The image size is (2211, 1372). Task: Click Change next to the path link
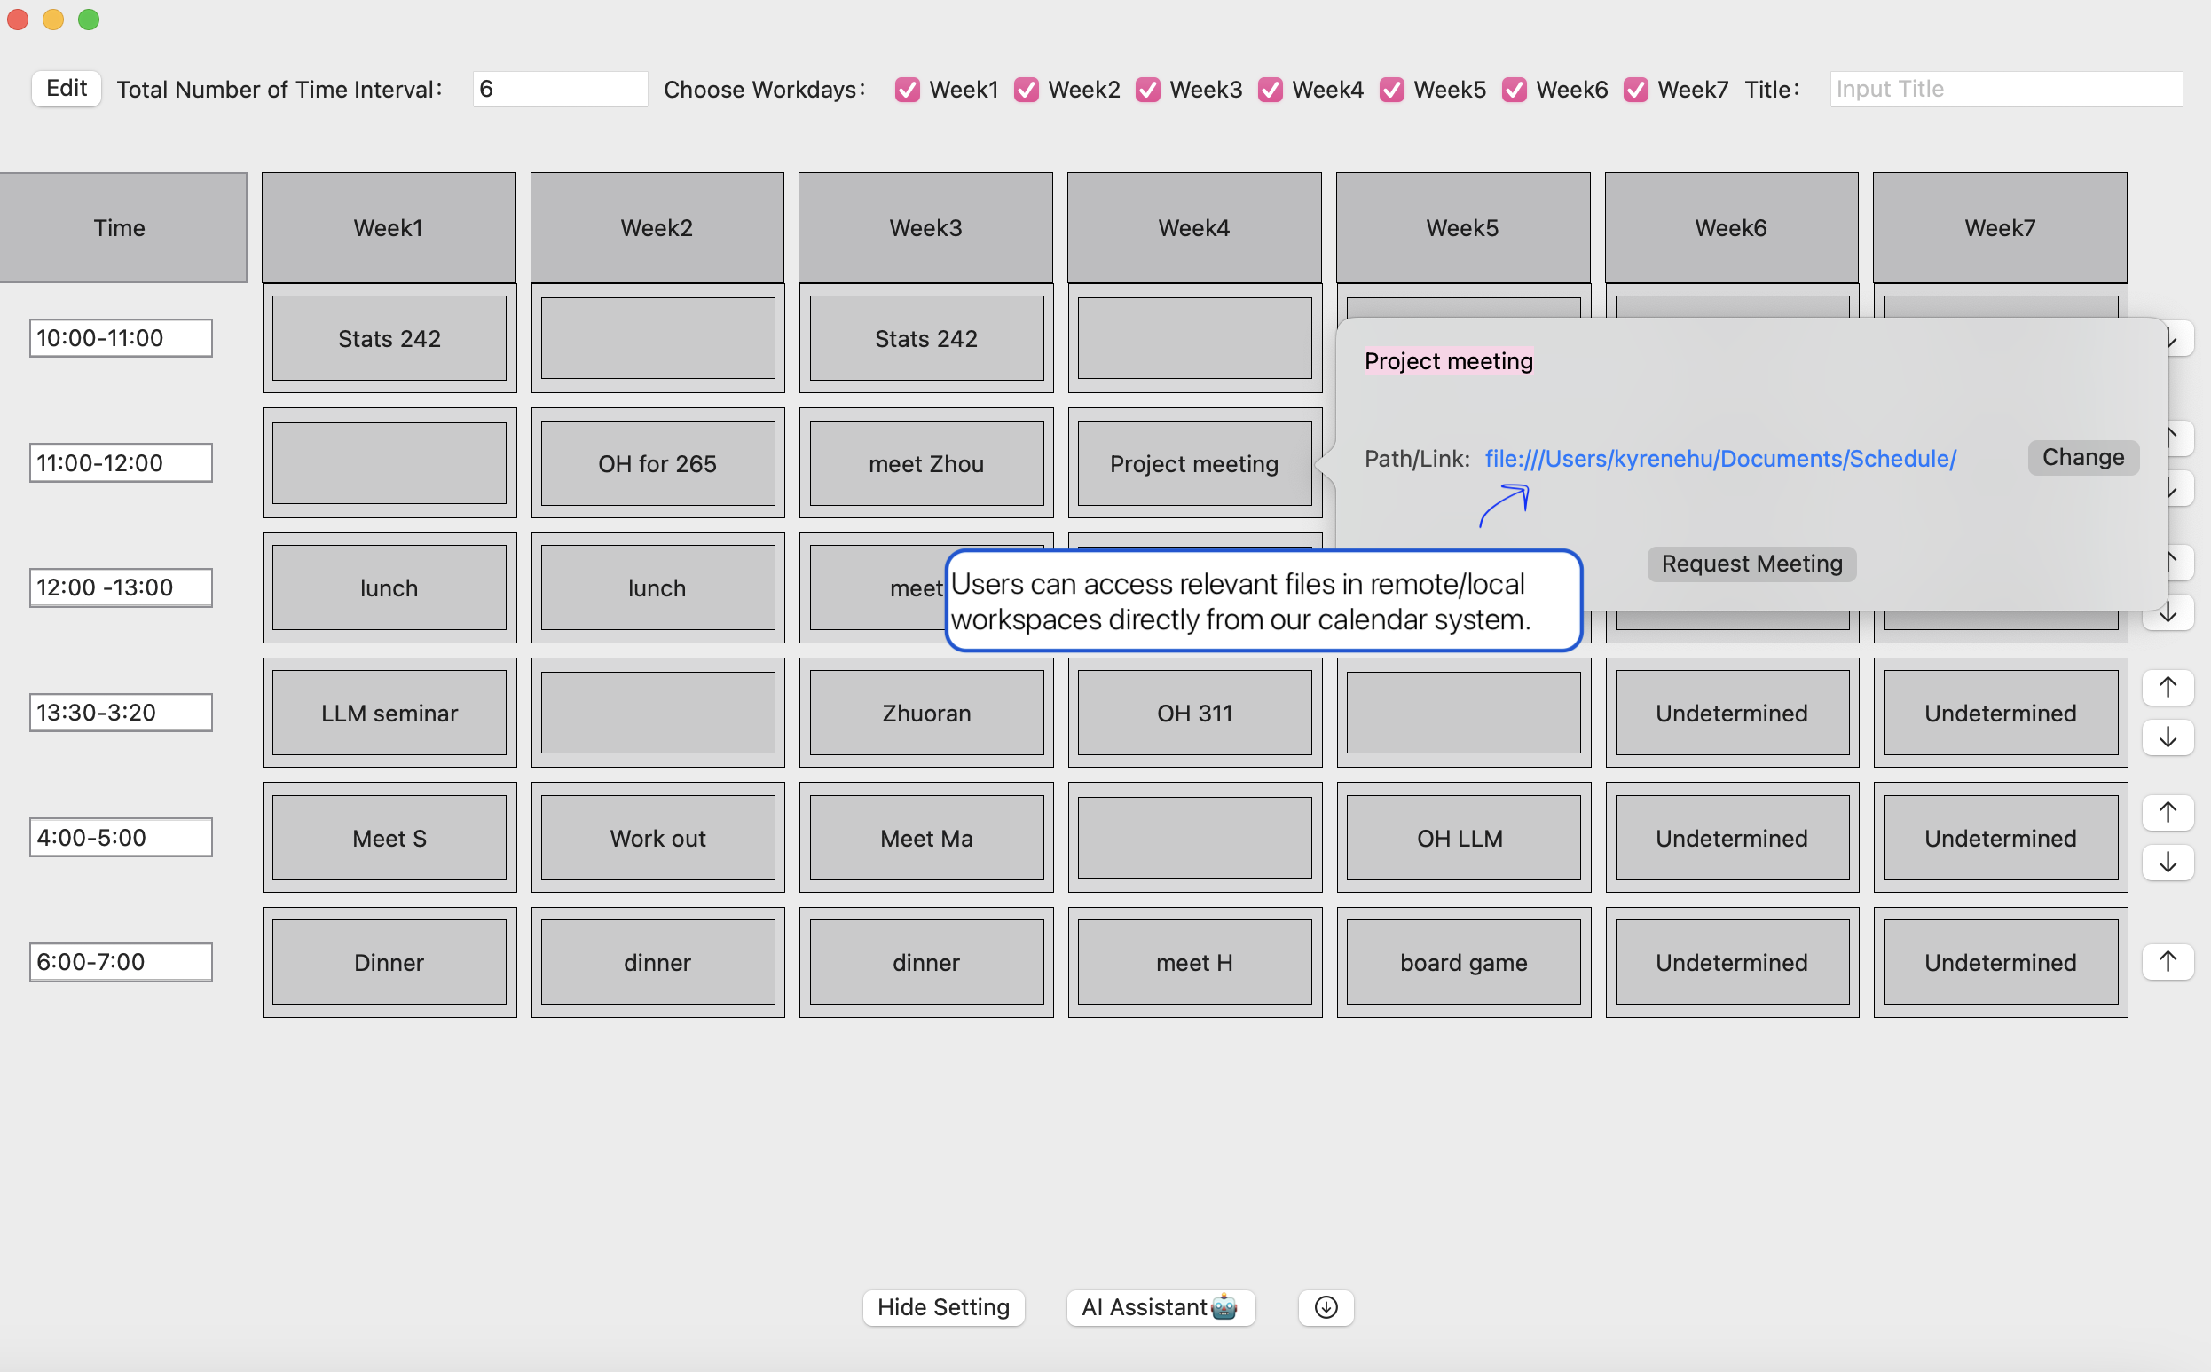(x=2082, y=457)
